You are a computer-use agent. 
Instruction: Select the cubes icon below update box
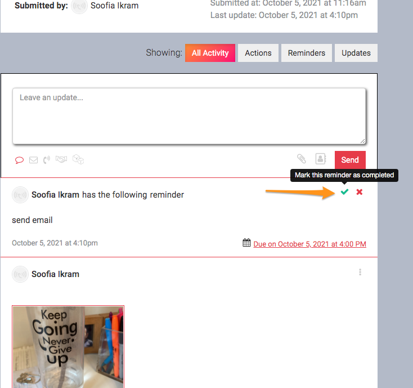[78, 159]
